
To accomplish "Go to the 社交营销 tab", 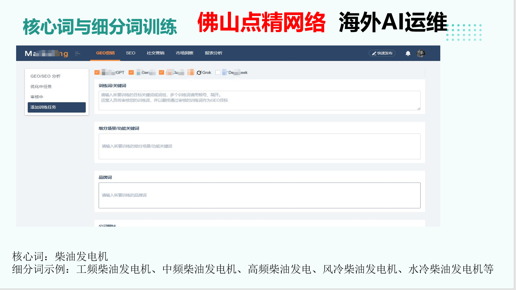I will 155,53.
